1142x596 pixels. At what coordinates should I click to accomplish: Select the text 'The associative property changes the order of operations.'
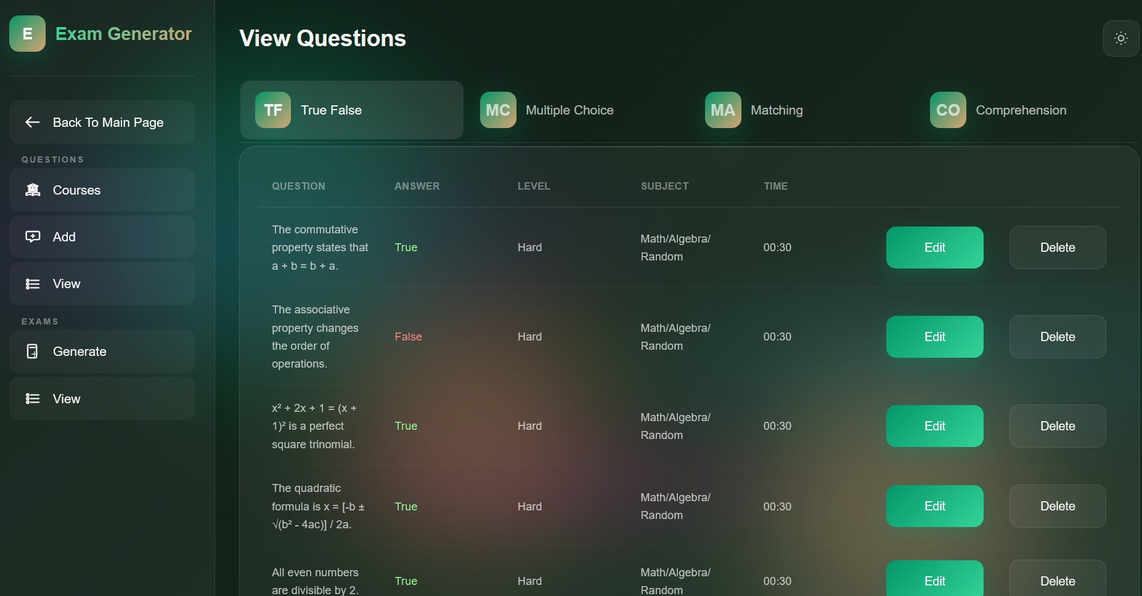[315, 337]
